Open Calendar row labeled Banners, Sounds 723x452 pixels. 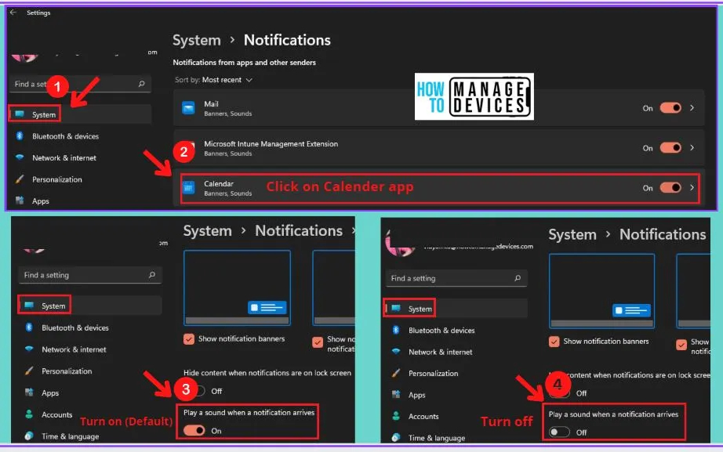440,188
